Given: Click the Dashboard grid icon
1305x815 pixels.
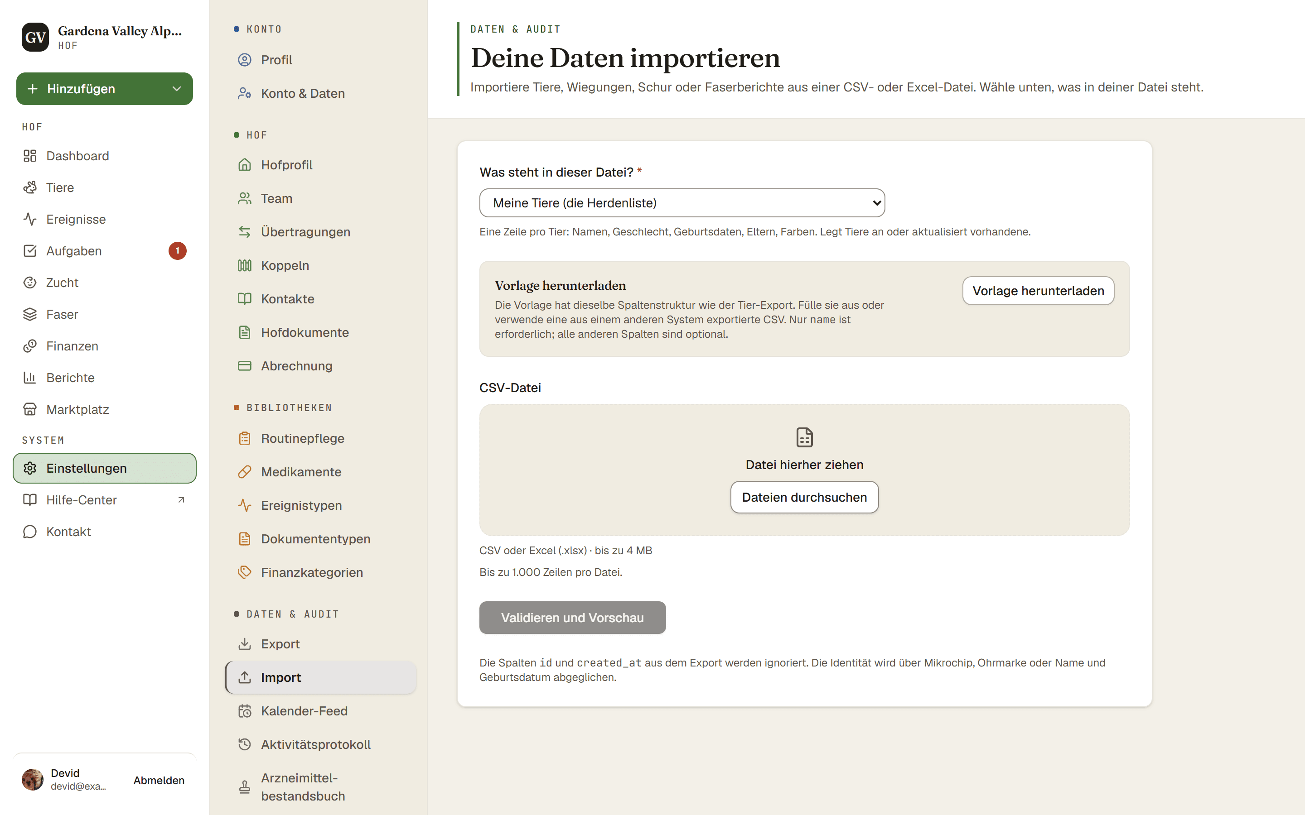Looking at the screenshot, I should pyautogui.click(x=29, y=156).
